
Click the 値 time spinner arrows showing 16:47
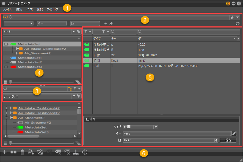point(216,140)
